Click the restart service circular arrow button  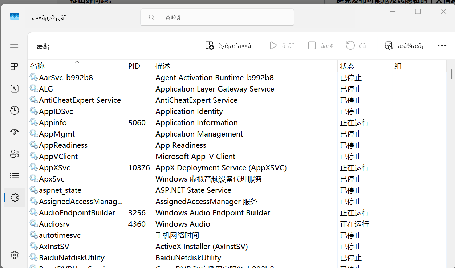(357, 46)
